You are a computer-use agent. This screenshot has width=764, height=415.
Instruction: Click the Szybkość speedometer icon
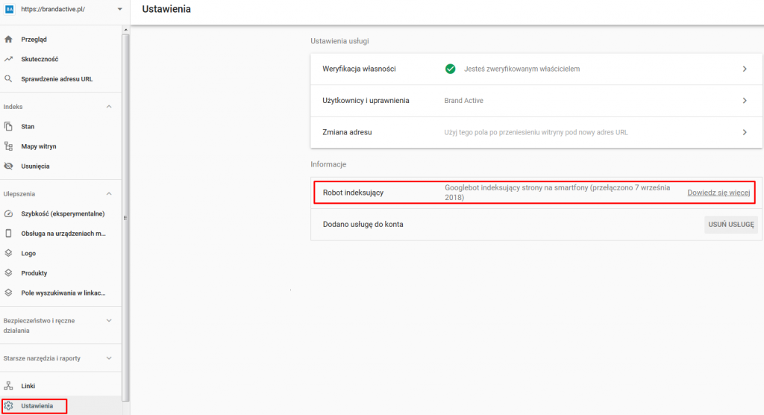coord(9,213)
